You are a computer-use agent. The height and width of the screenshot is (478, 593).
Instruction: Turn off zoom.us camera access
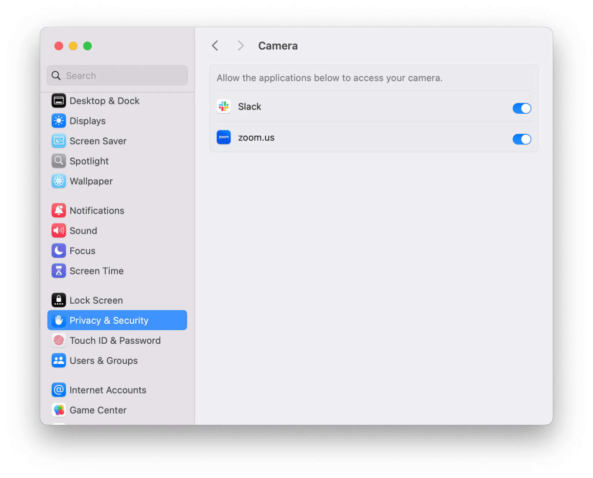[522, 139]
